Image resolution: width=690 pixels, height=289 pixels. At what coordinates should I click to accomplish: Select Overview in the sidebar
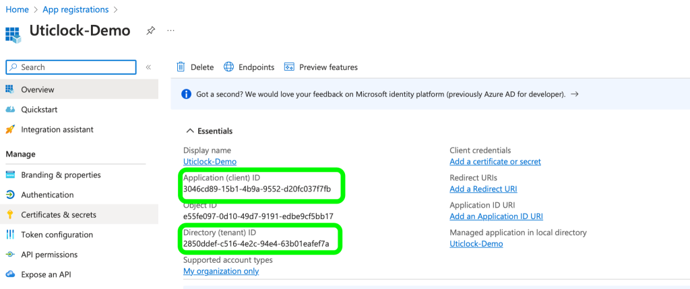(80, 89)
